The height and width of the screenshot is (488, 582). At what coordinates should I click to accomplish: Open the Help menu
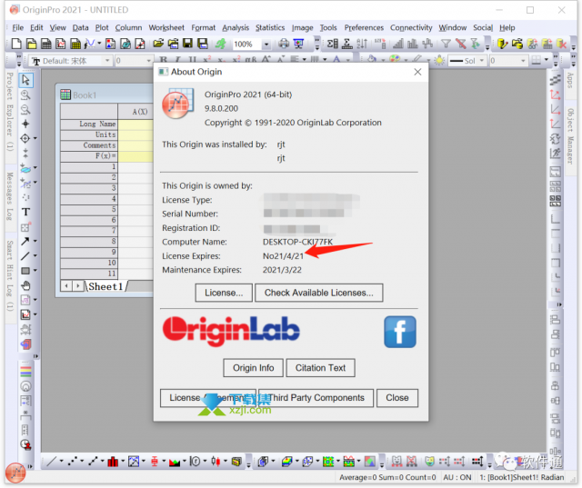[507, 28]
